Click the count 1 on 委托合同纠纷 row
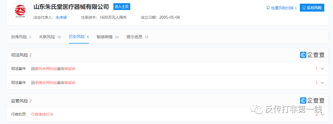The height and width of the screenshot is (124, 333). pos(316,68)
